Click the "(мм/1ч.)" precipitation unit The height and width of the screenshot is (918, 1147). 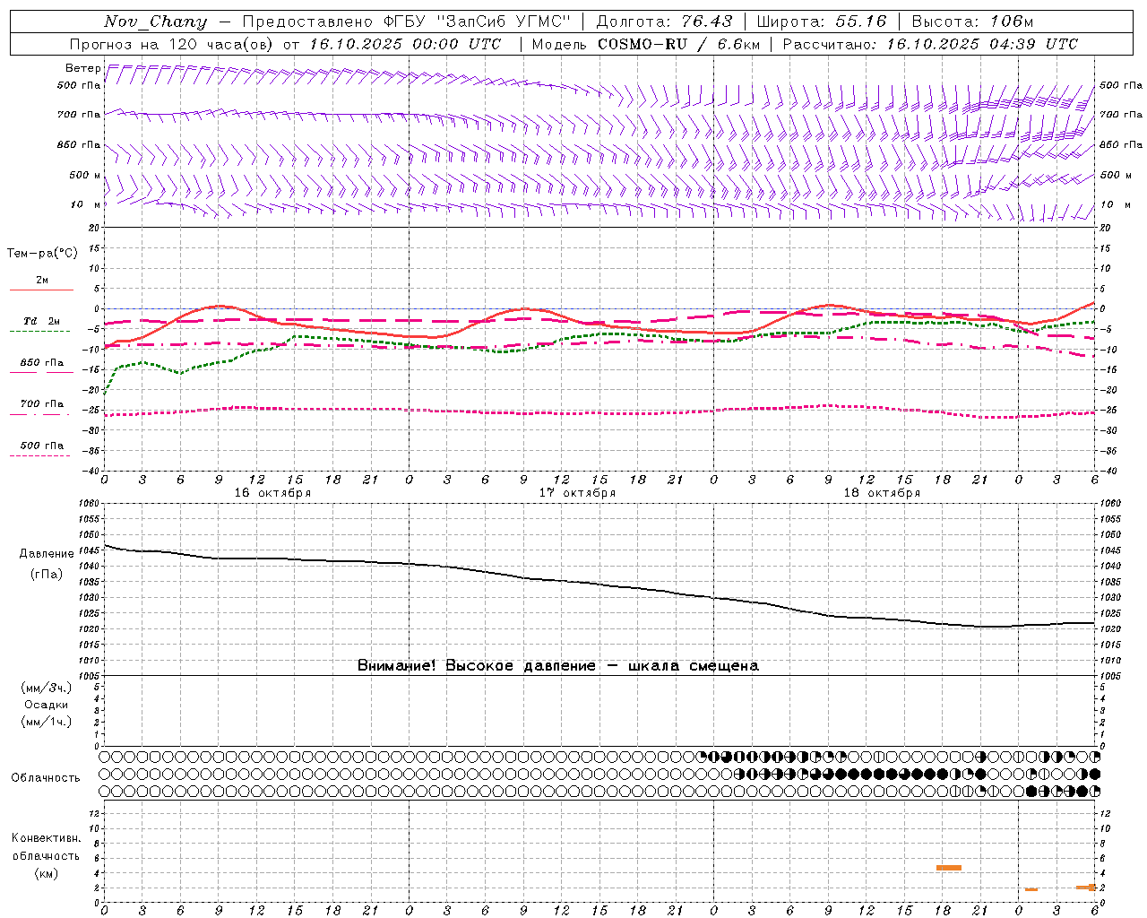pyautogui.click(x=47, y=722)
